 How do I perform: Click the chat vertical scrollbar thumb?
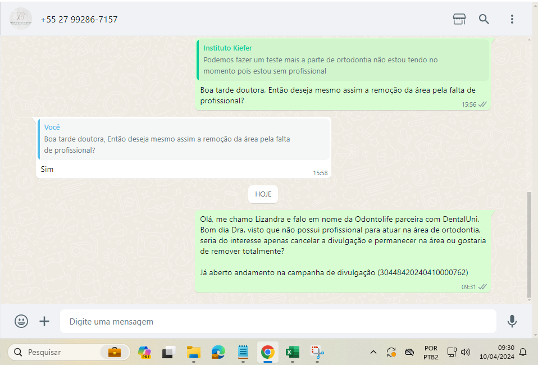(529, 245)
